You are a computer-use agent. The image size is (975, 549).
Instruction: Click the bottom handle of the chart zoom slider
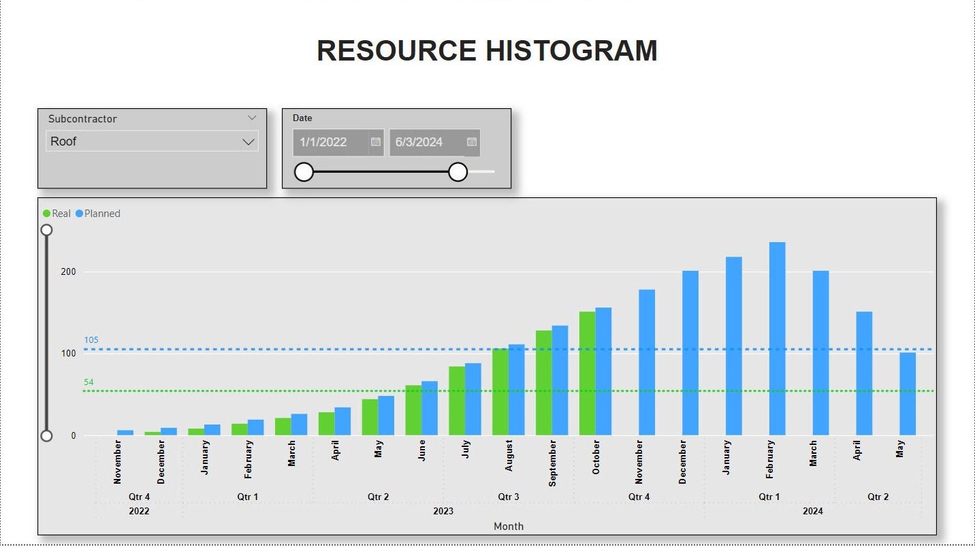(46, 434)
